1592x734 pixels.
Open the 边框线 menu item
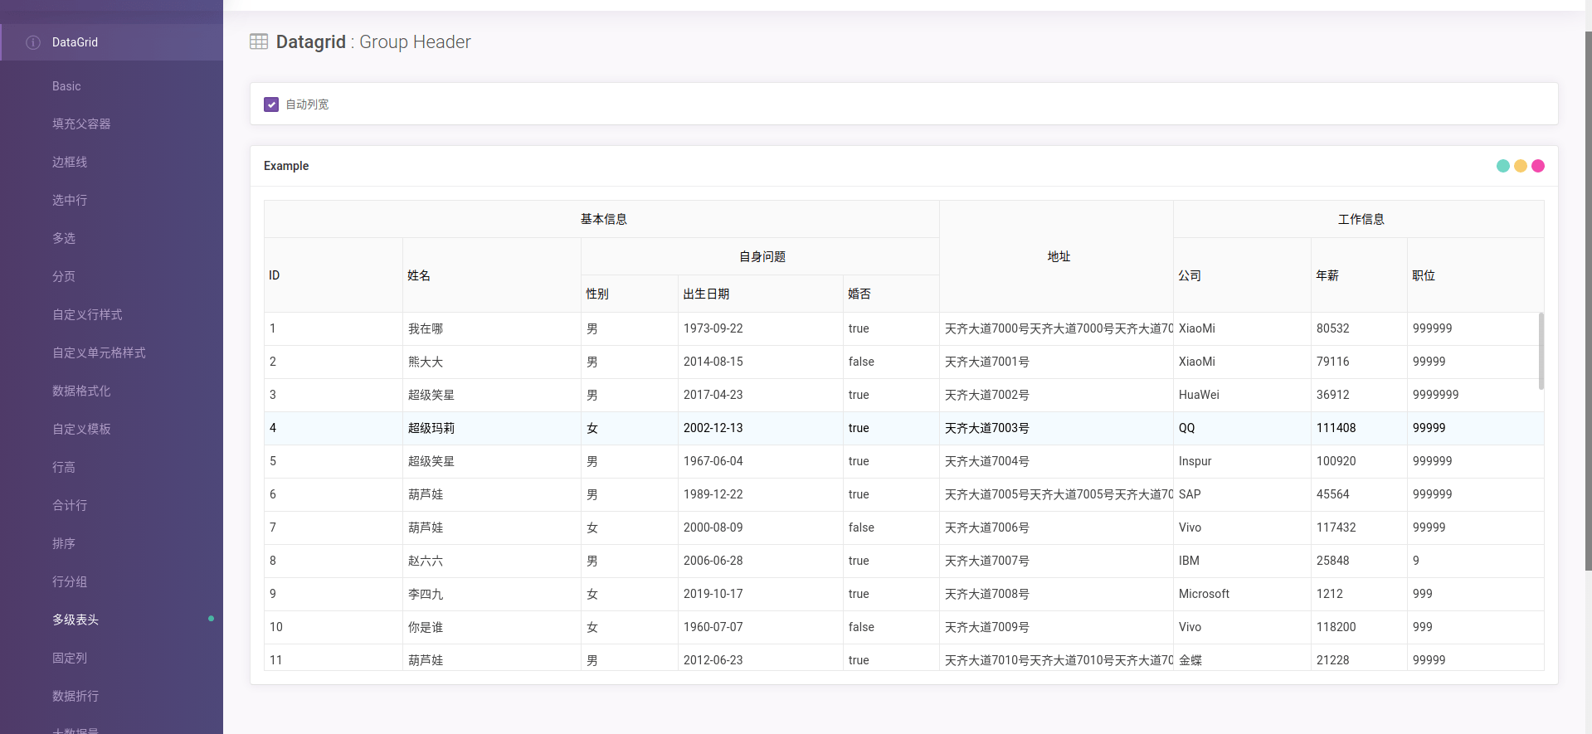(70, 162)
